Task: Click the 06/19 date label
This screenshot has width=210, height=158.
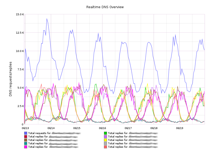Action: coord(180,128)
